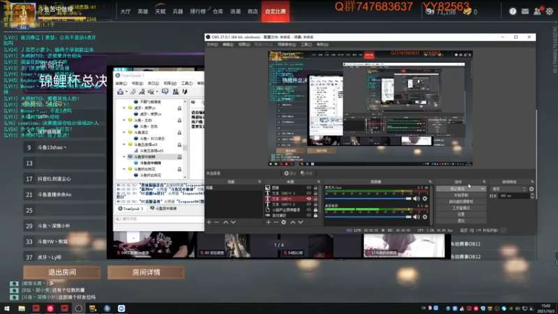The height and width of the screenshot is (314, 558).
Task: Toggle visibility of 文本 (GDI+) 3 source
Action: (309, 193)
